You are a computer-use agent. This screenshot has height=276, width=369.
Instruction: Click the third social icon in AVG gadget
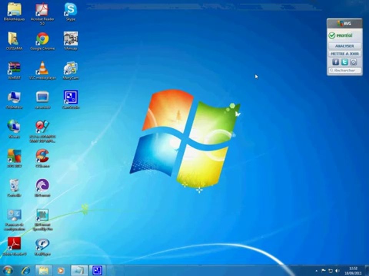point(354,62)
